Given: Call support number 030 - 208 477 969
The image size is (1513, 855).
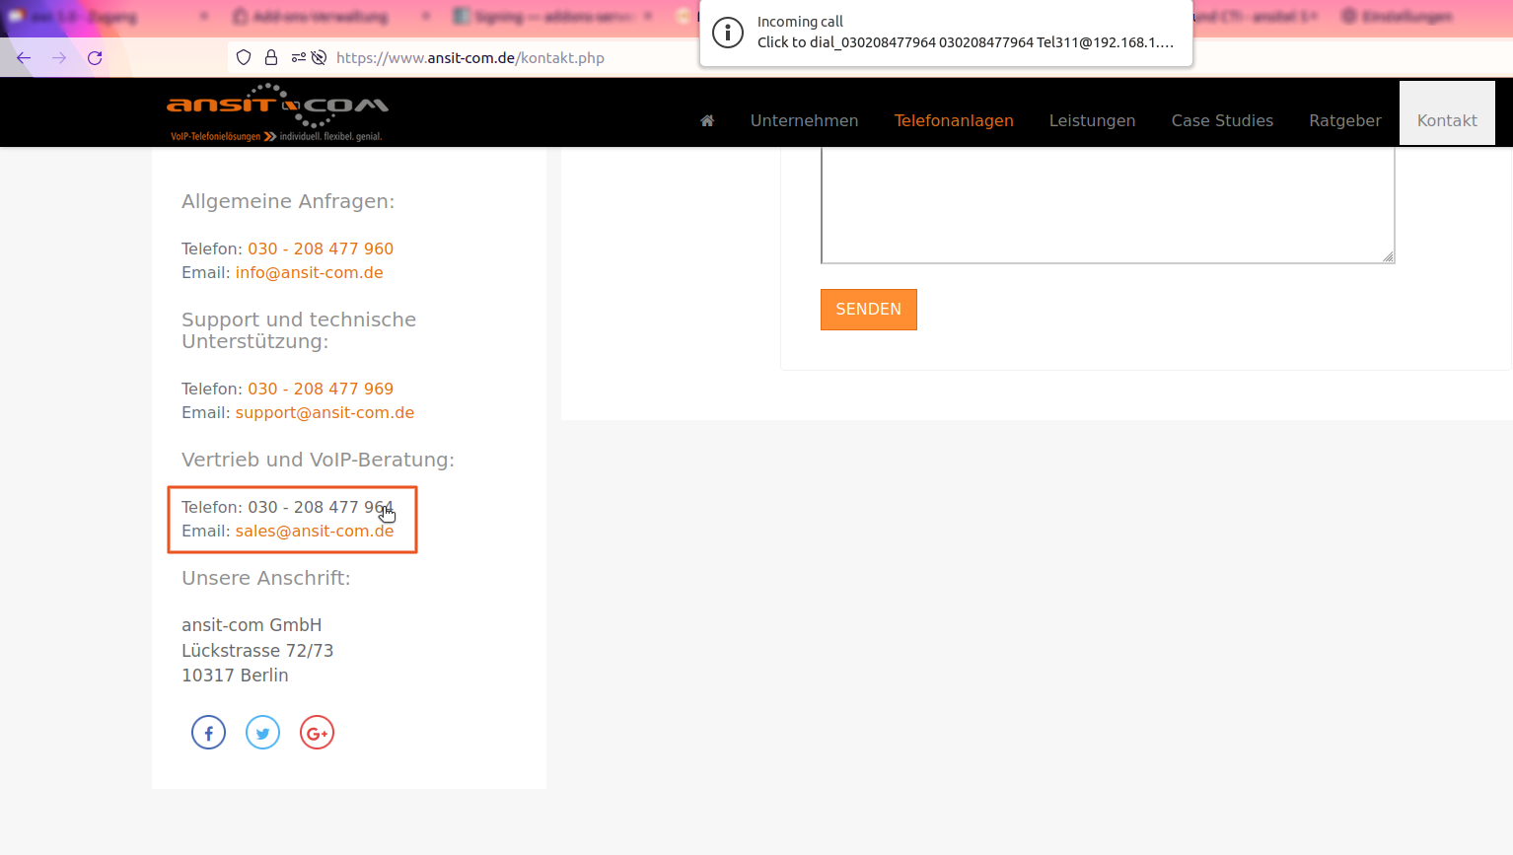Looking at the screenshot, I should point(321,388).
